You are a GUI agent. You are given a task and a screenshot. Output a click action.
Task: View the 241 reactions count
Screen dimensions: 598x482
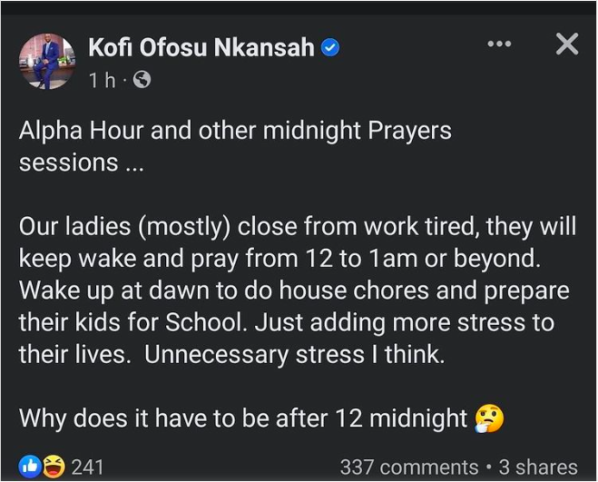[x=87, y=467]
